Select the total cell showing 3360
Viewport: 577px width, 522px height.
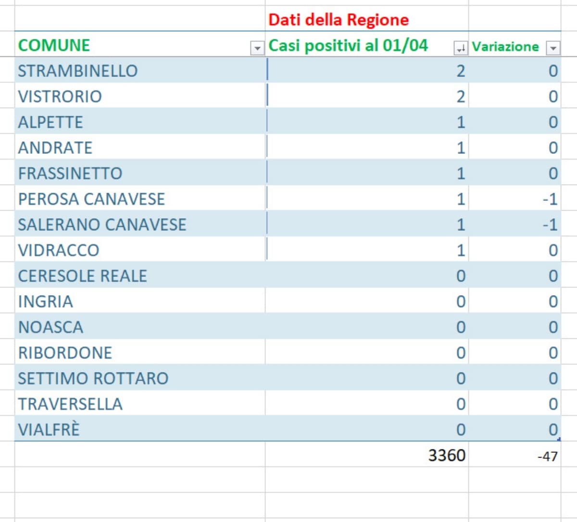446,455
